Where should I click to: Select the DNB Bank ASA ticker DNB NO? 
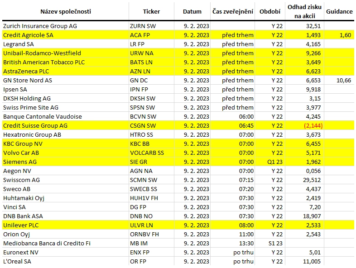[141, 216]
